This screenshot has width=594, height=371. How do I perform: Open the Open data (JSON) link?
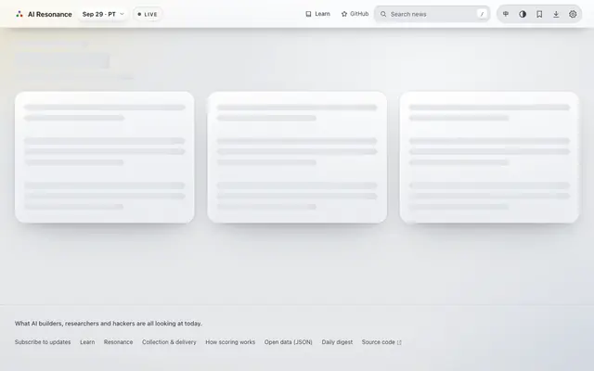pos(289,342)
